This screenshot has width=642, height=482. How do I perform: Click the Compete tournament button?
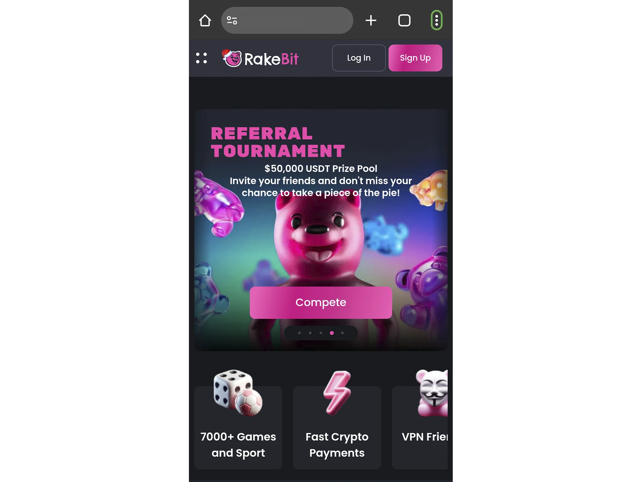(320, 302)
